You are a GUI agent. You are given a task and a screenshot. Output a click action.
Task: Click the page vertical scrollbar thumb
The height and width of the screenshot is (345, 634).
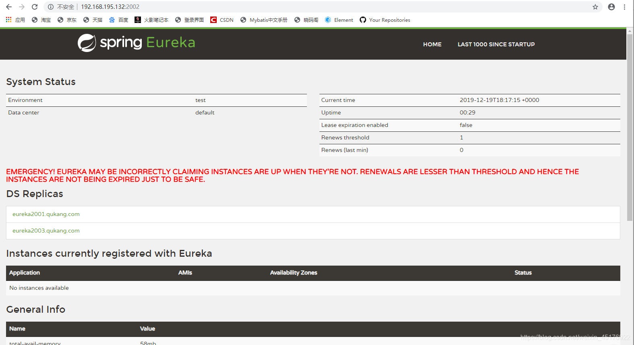pos(630,127)
